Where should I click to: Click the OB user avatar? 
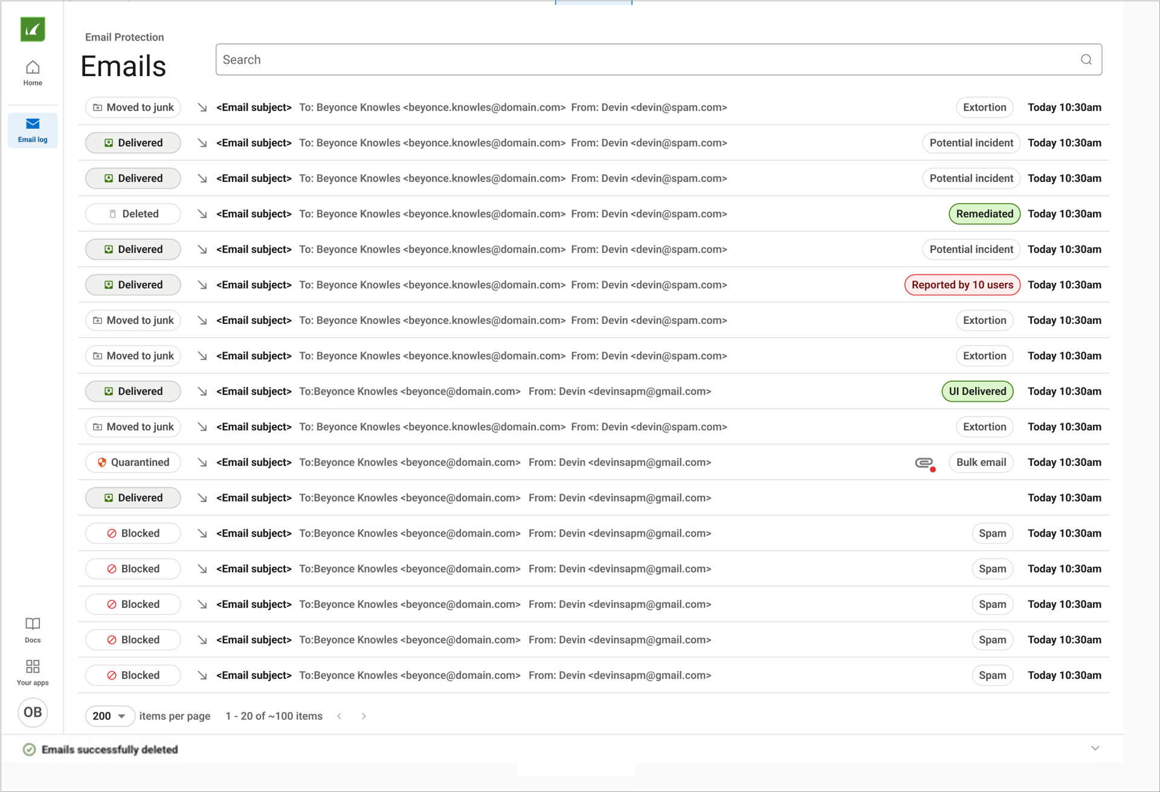click(33, 712)
